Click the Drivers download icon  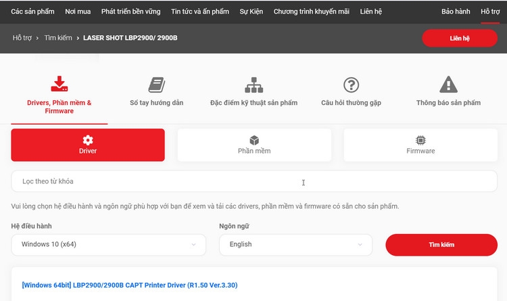[59, 84]
